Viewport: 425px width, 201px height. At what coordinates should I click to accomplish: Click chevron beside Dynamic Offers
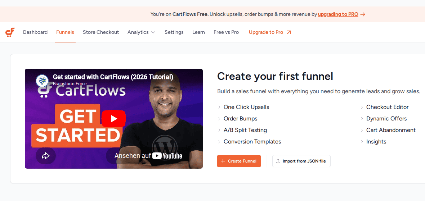362,119
